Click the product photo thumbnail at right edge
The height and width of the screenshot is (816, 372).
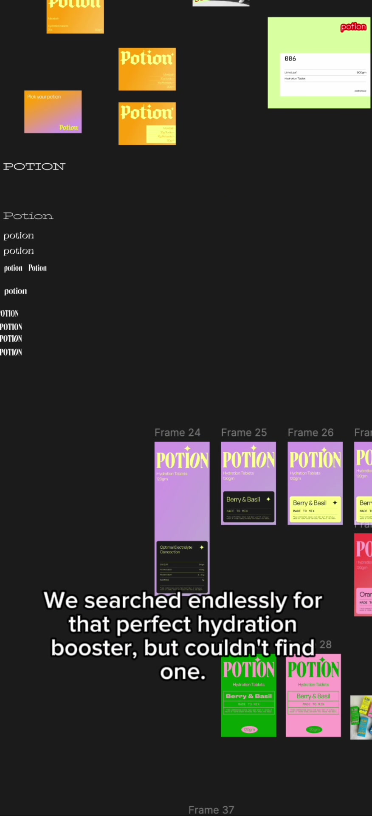361,717
